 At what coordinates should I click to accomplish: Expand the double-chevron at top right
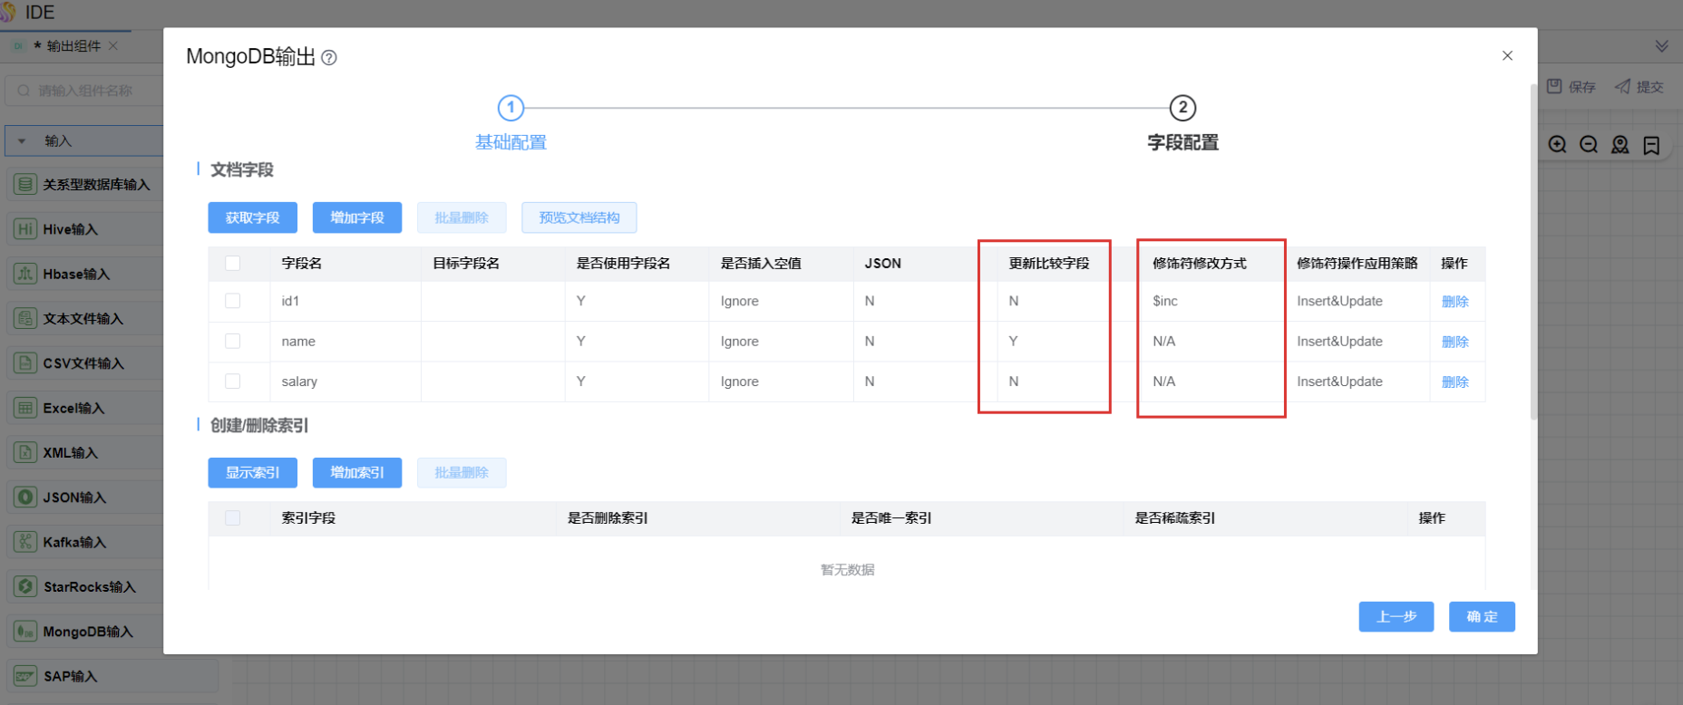(1661, 46)
